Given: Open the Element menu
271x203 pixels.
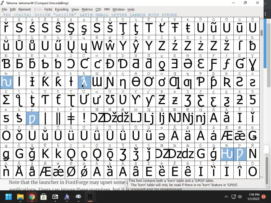Looking at the screenshot, I should pos(25,10).
